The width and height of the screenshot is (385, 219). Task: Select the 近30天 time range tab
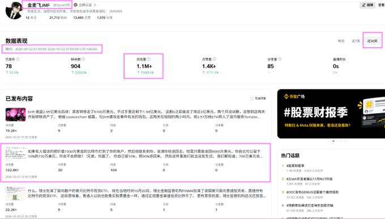point(372,41)
